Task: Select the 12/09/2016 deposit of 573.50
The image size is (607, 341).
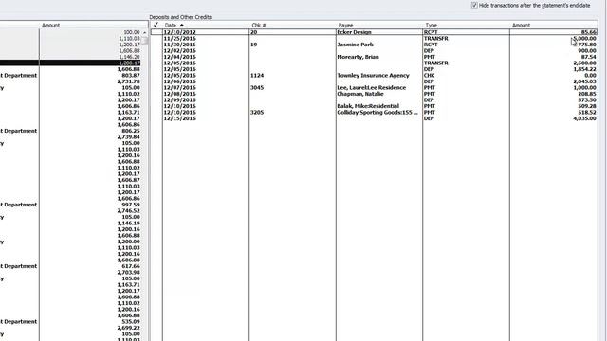Action: tap(374, 100)
